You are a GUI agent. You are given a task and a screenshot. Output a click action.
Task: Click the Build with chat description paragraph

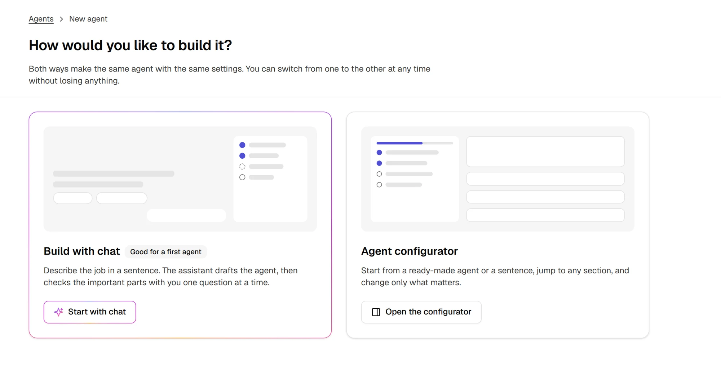pyautogui.click(x=171, y=277)
